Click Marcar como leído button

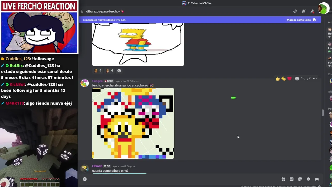(301, 20)
